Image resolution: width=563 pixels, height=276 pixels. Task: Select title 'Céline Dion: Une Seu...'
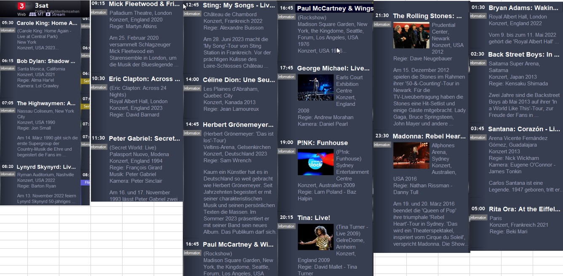239,80
